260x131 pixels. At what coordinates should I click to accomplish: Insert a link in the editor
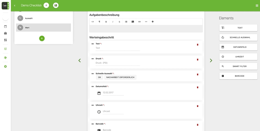coord(139,22)
